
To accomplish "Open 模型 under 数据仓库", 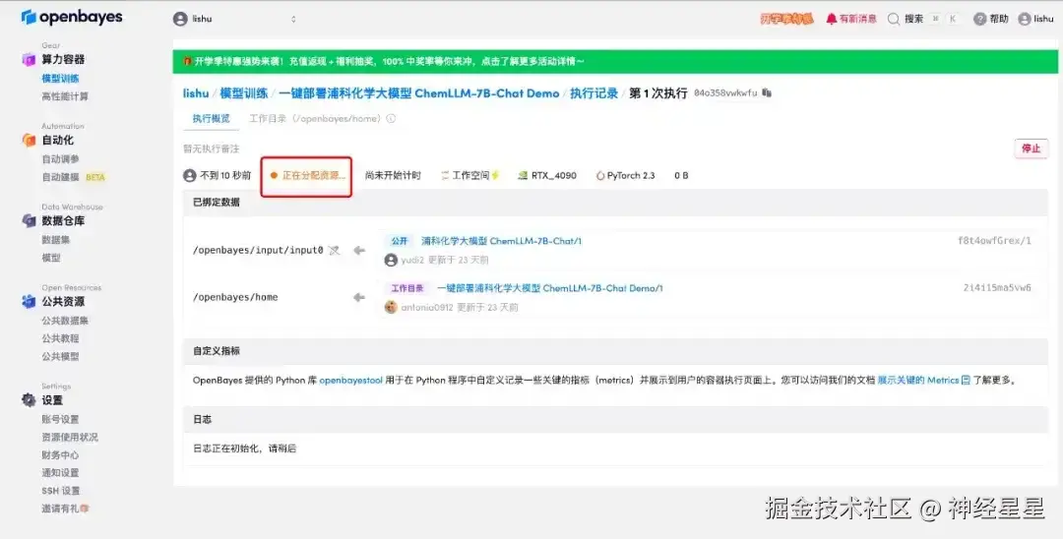I will click(x=51, y=258).
